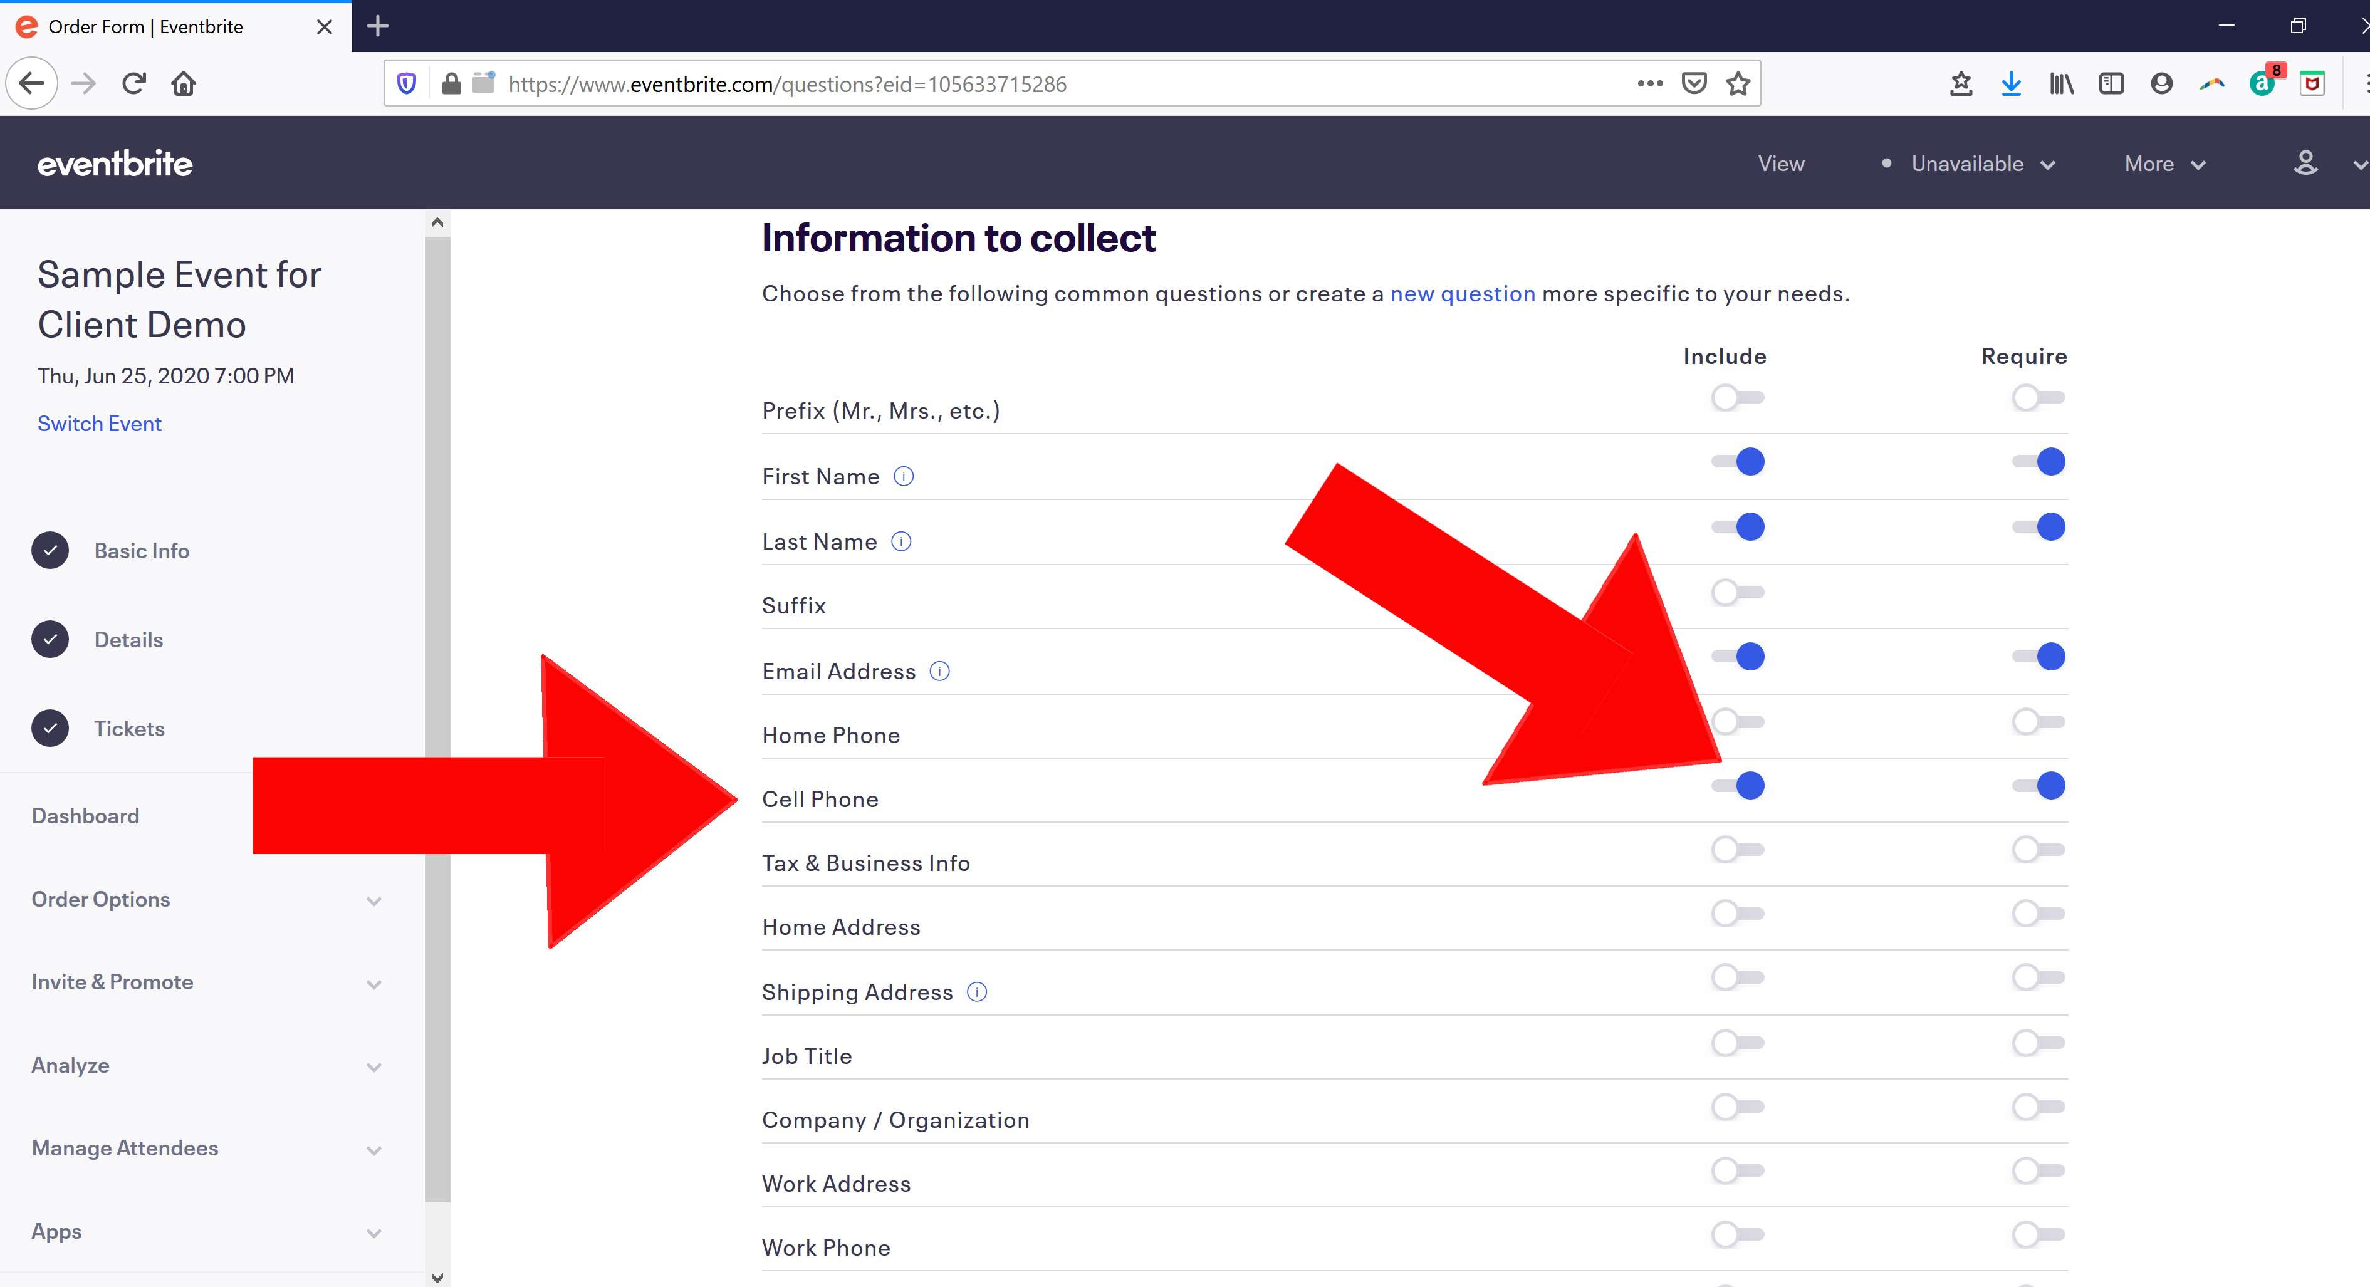Close the Order Form Eventbrite tab
Image resolution: width=2370 pixels, height=1287 pixels.
coord(325,27)
